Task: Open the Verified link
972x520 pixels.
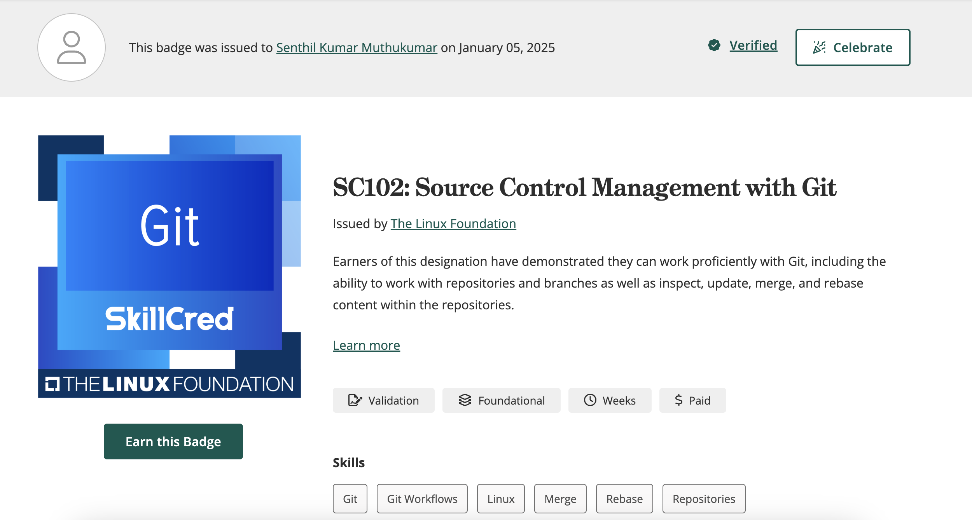Action: tap(753, 45)
